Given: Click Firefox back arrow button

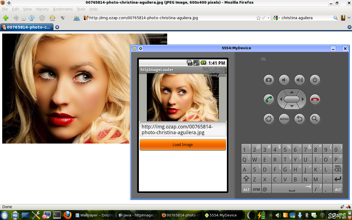Looking at the screenshot, I should click(6, 18).
